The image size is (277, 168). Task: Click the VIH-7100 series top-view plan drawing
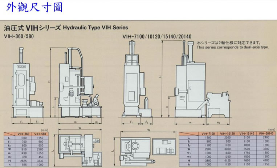148,151
